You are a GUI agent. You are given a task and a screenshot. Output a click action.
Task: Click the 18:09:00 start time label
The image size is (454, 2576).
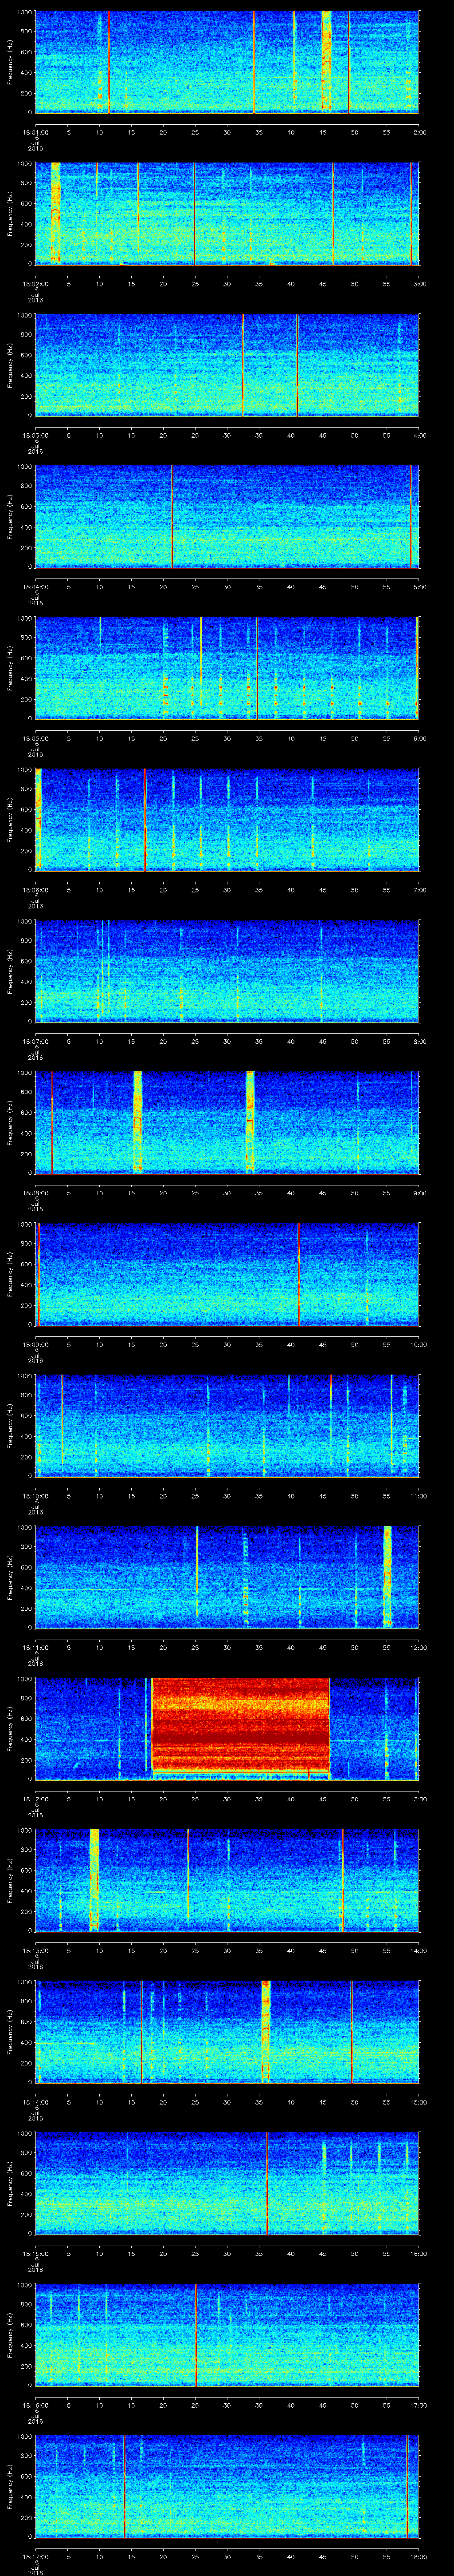[35, 1344]
